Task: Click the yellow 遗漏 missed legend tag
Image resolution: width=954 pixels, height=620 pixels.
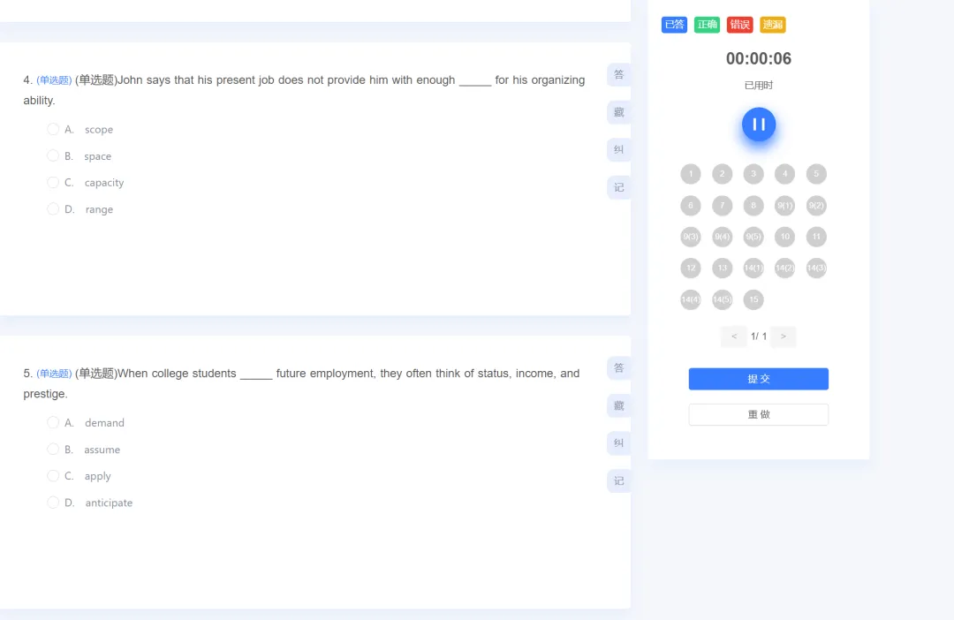Action: 773,25
